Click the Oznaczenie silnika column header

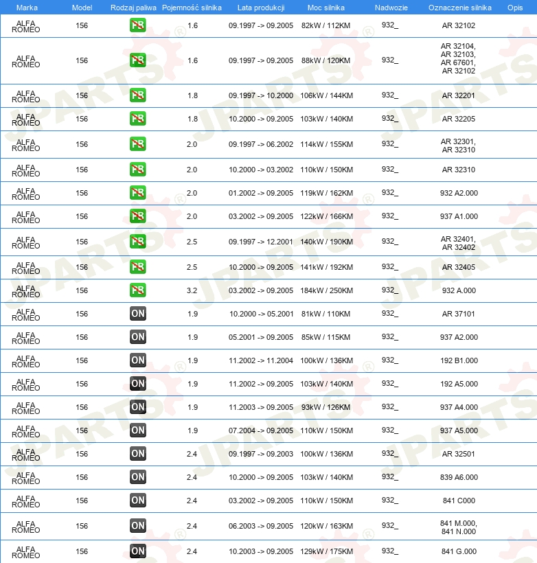click(460, 8)
